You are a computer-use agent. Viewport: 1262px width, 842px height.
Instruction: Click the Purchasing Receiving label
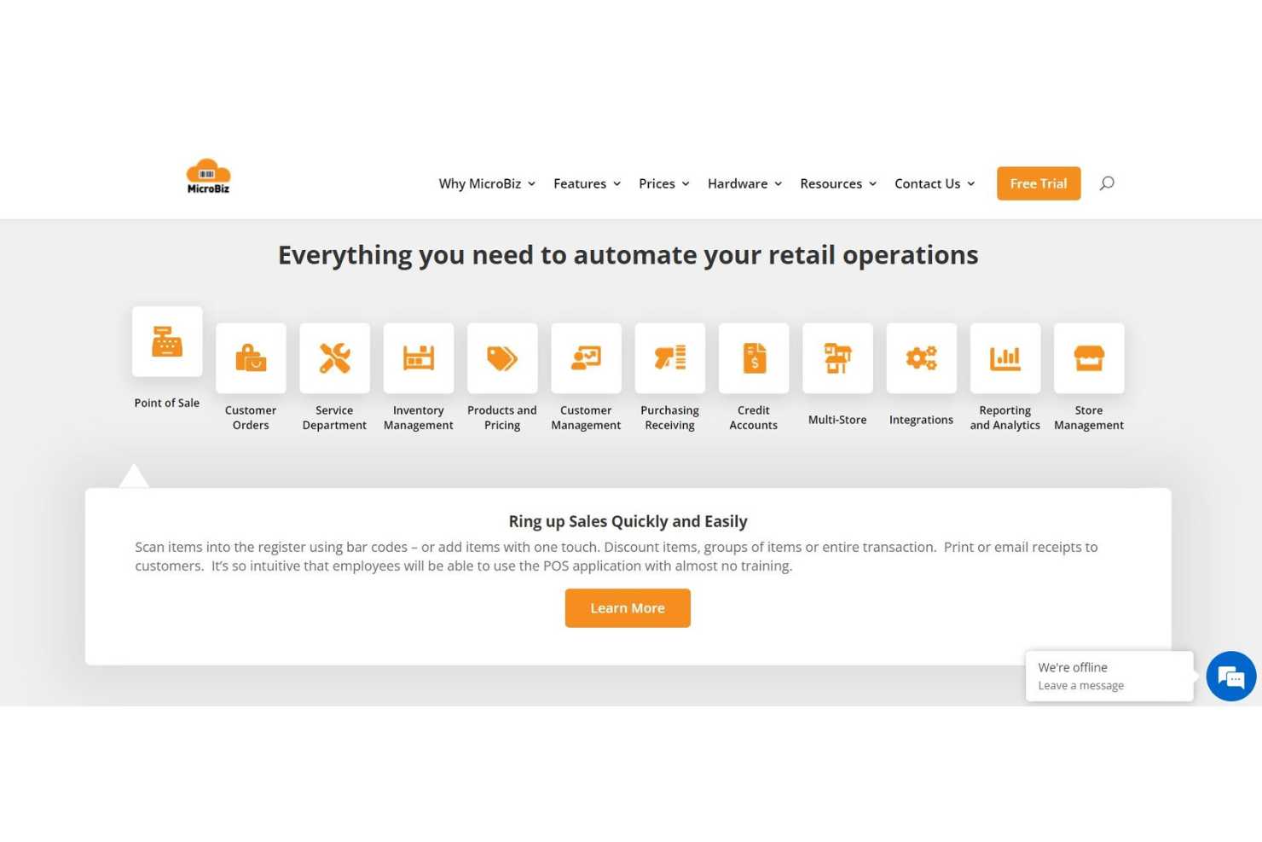669,417
